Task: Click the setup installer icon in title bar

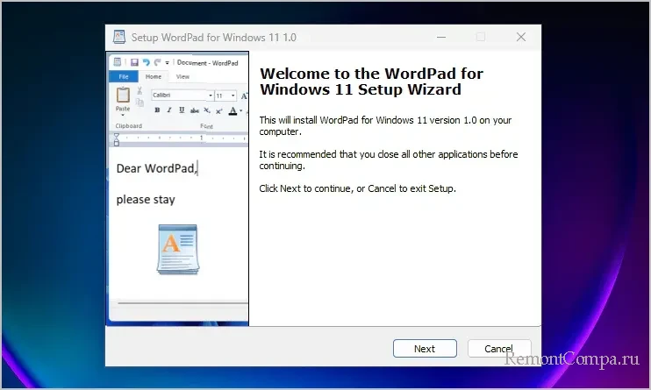Action: coord(119,38)
